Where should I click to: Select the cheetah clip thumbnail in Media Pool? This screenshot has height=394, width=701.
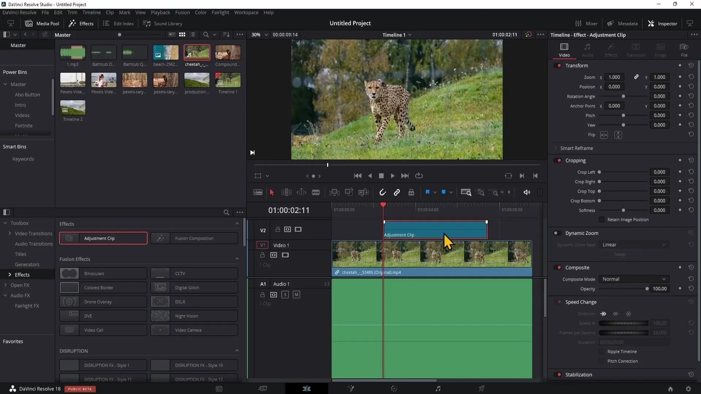tap(196, 53)
